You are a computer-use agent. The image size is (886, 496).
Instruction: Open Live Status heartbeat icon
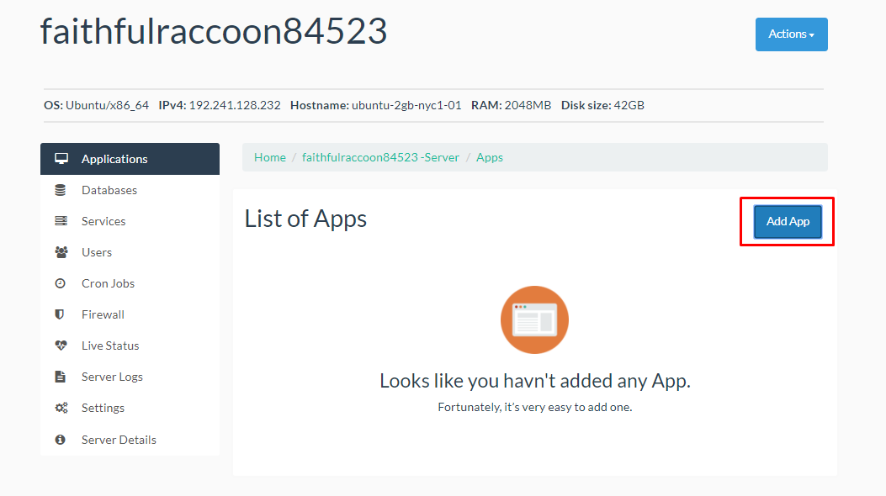[60, 345]
